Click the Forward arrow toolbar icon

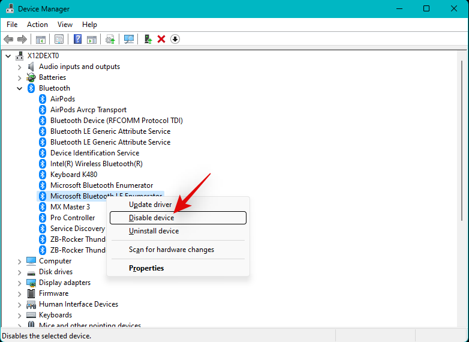(22, 39)
